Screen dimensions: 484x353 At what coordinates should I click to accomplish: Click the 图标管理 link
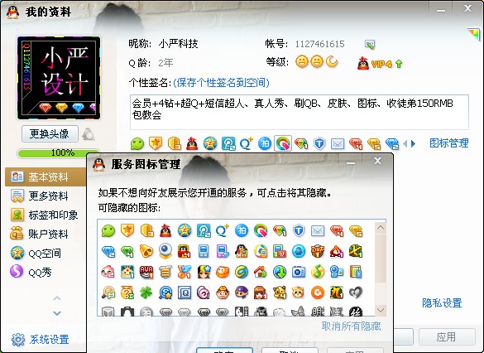tap(448, 143)
